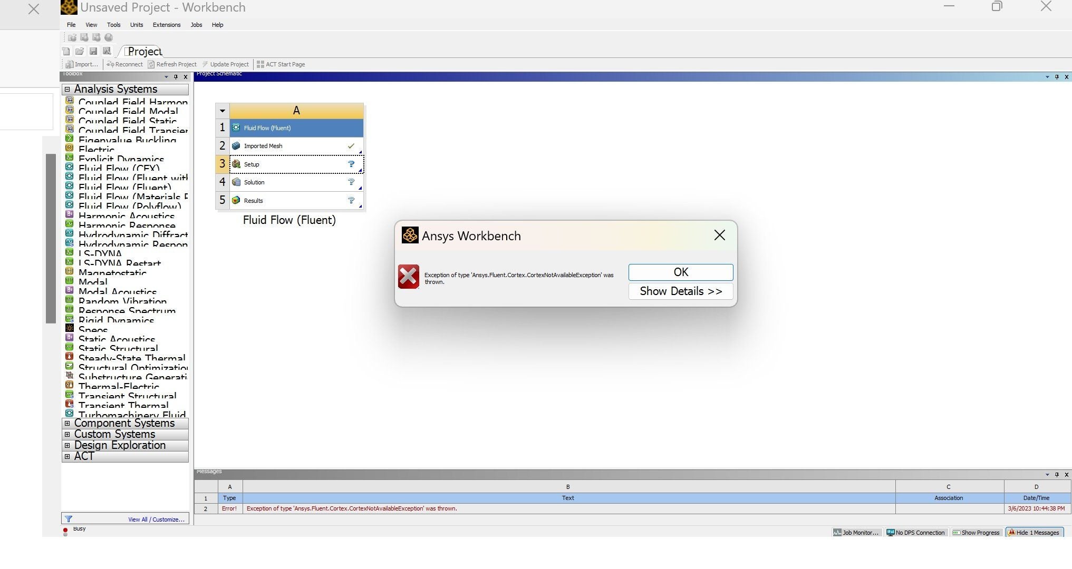The height and width of the screenshot is (569, 1072).
Task: Select the Fluid Flow (Fluent) header cell
Action: [296, 128]
